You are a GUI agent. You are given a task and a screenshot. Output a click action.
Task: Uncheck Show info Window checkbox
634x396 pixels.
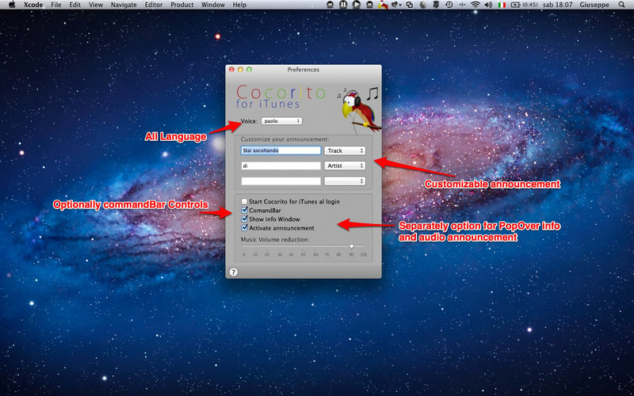click(x=244, y=219)
